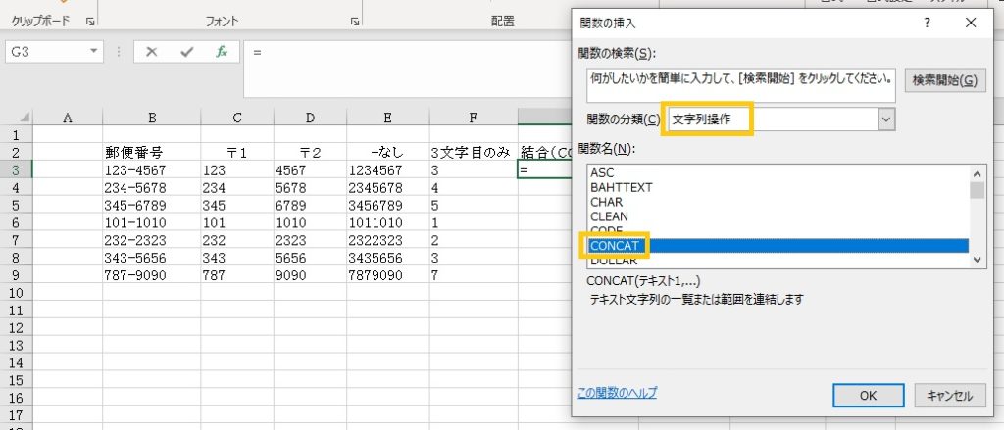Open the この関数のヘルプ link
The image size is (1004, 430).
pos(618,393)
